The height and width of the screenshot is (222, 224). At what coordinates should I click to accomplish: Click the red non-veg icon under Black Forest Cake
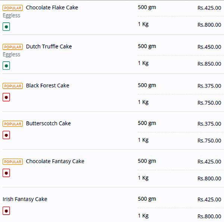click(x=6, y=97)
